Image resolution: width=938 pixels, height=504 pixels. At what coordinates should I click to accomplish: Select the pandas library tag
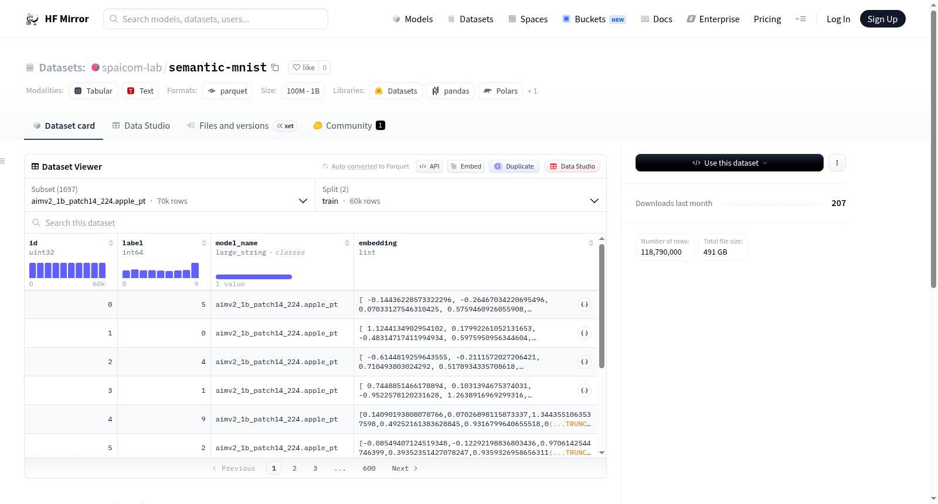450,91
